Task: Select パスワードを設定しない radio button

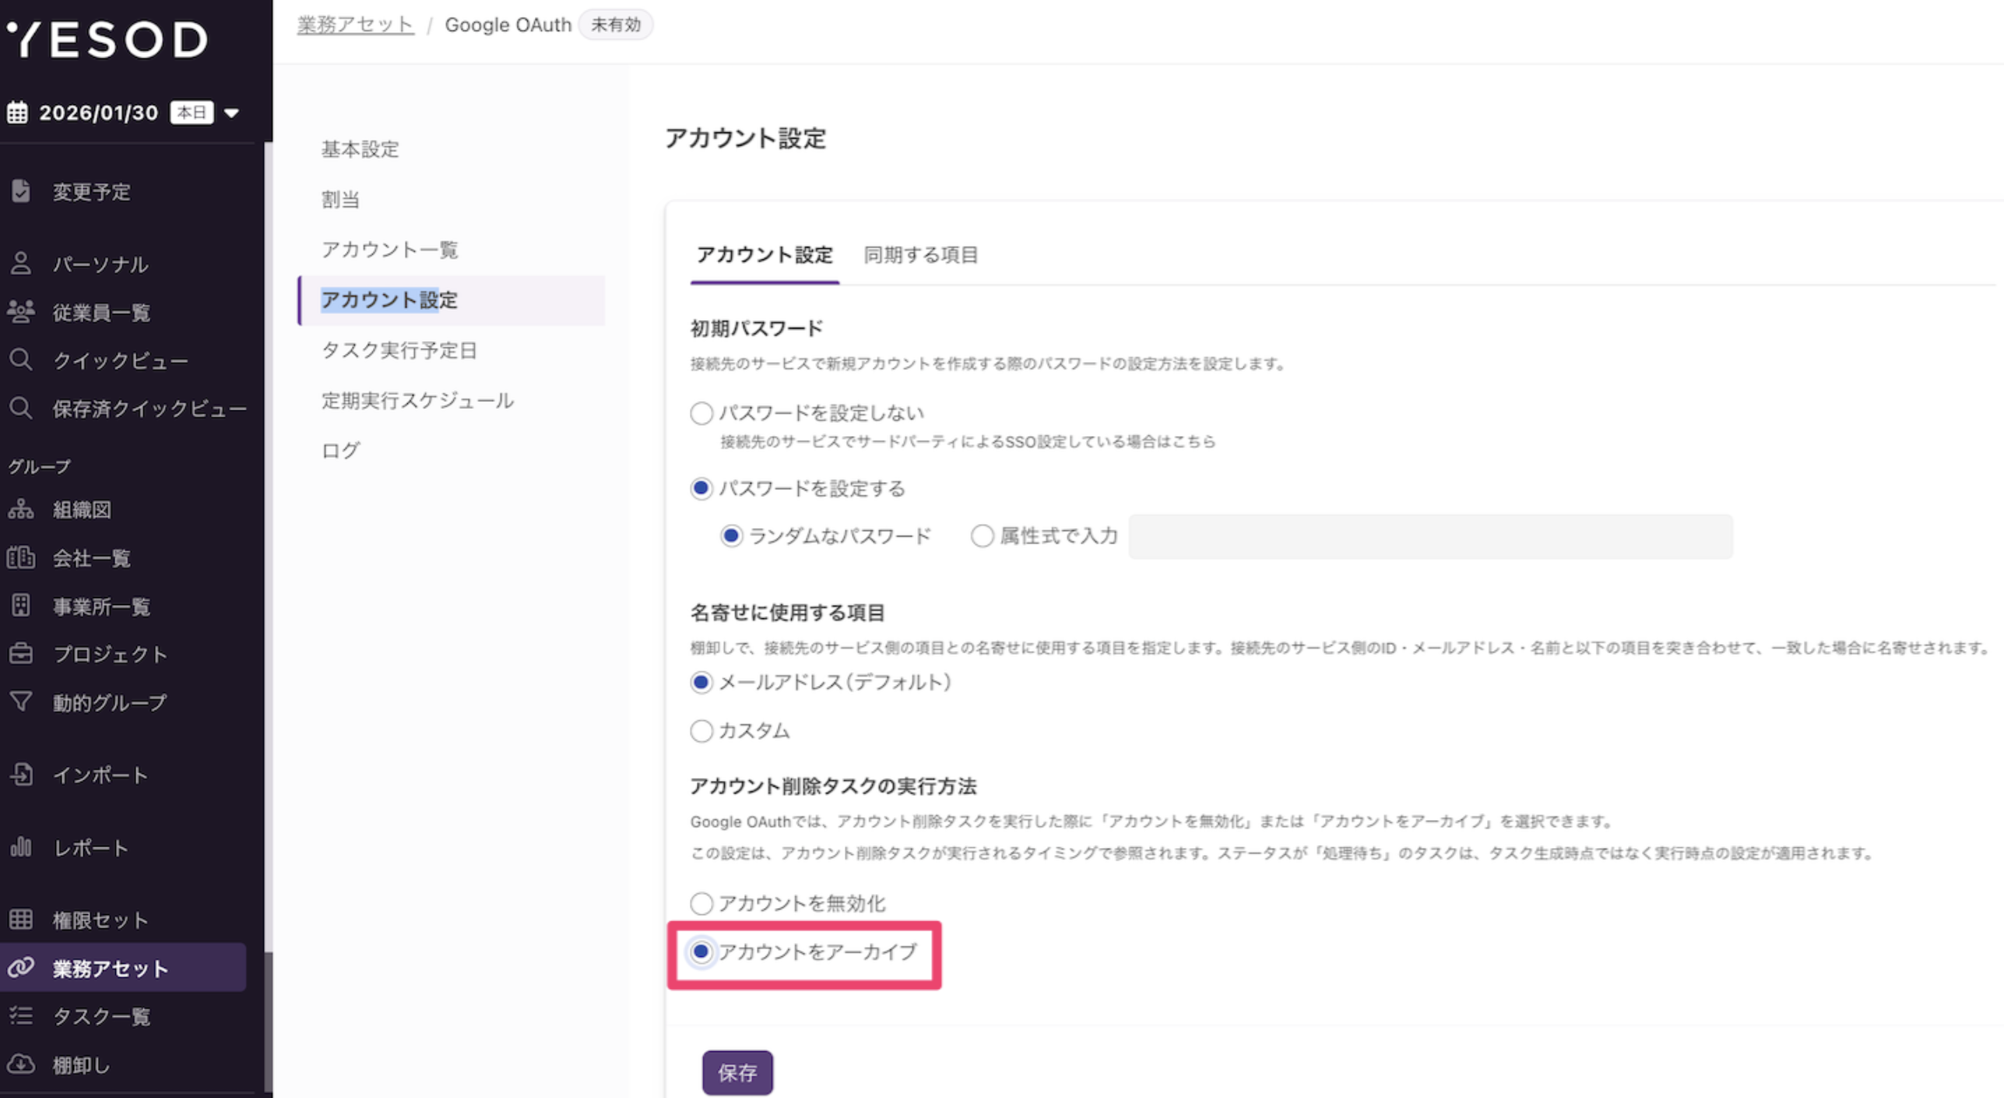Action: click(x=701, y=413)
